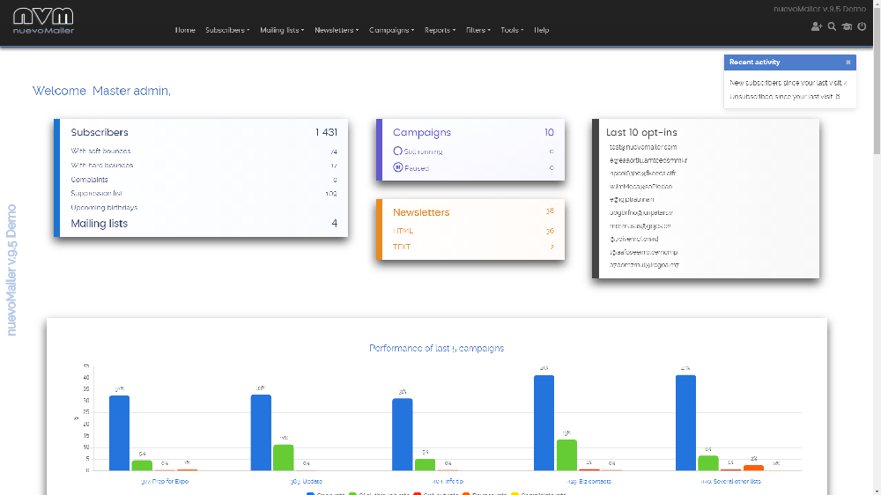
Task: Open the Suppression list link
Action: pyautogui.click(x=96, y=193)
